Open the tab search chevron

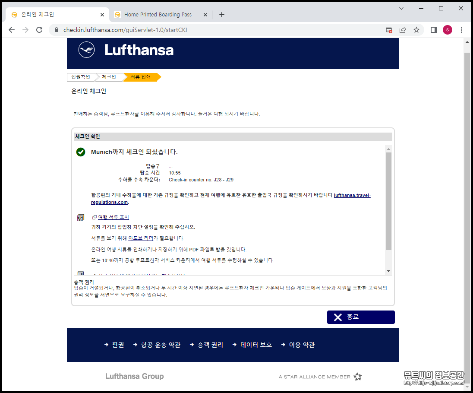(x=401, y=8)
